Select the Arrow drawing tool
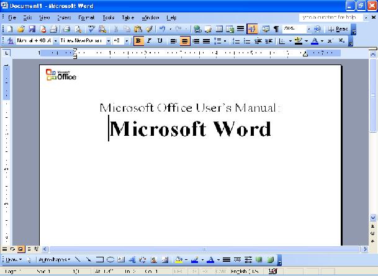Screen dimensions: 378x276 (x=89, y=260)
